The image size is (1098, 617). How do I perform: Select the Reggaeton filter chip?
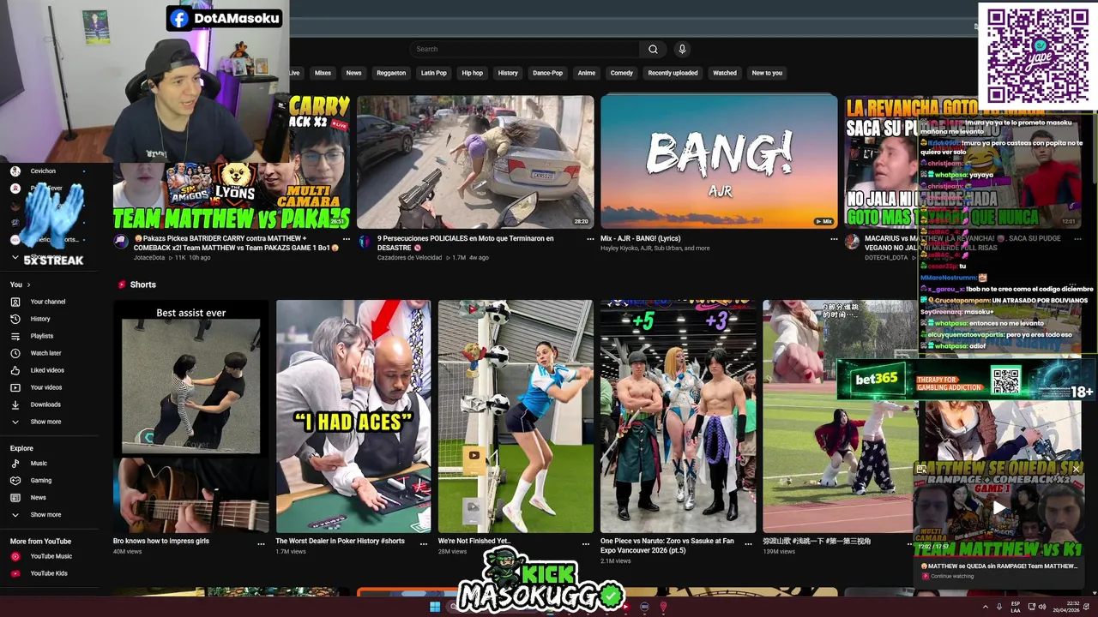[x=391, y=73]
